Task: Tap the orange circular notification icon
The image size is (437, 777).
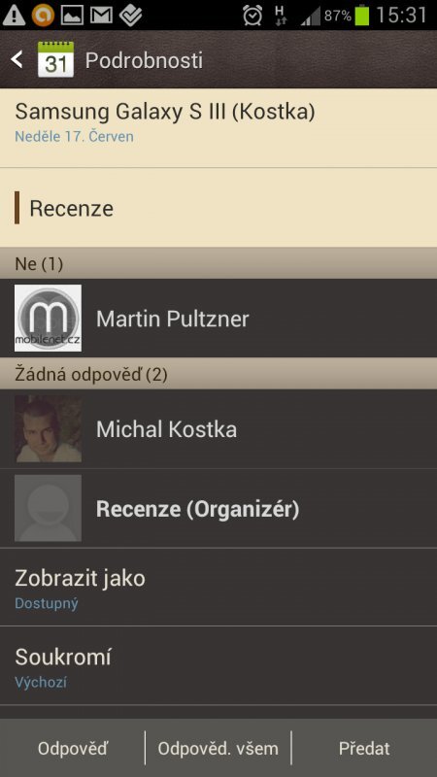Action: click(43, 16)
